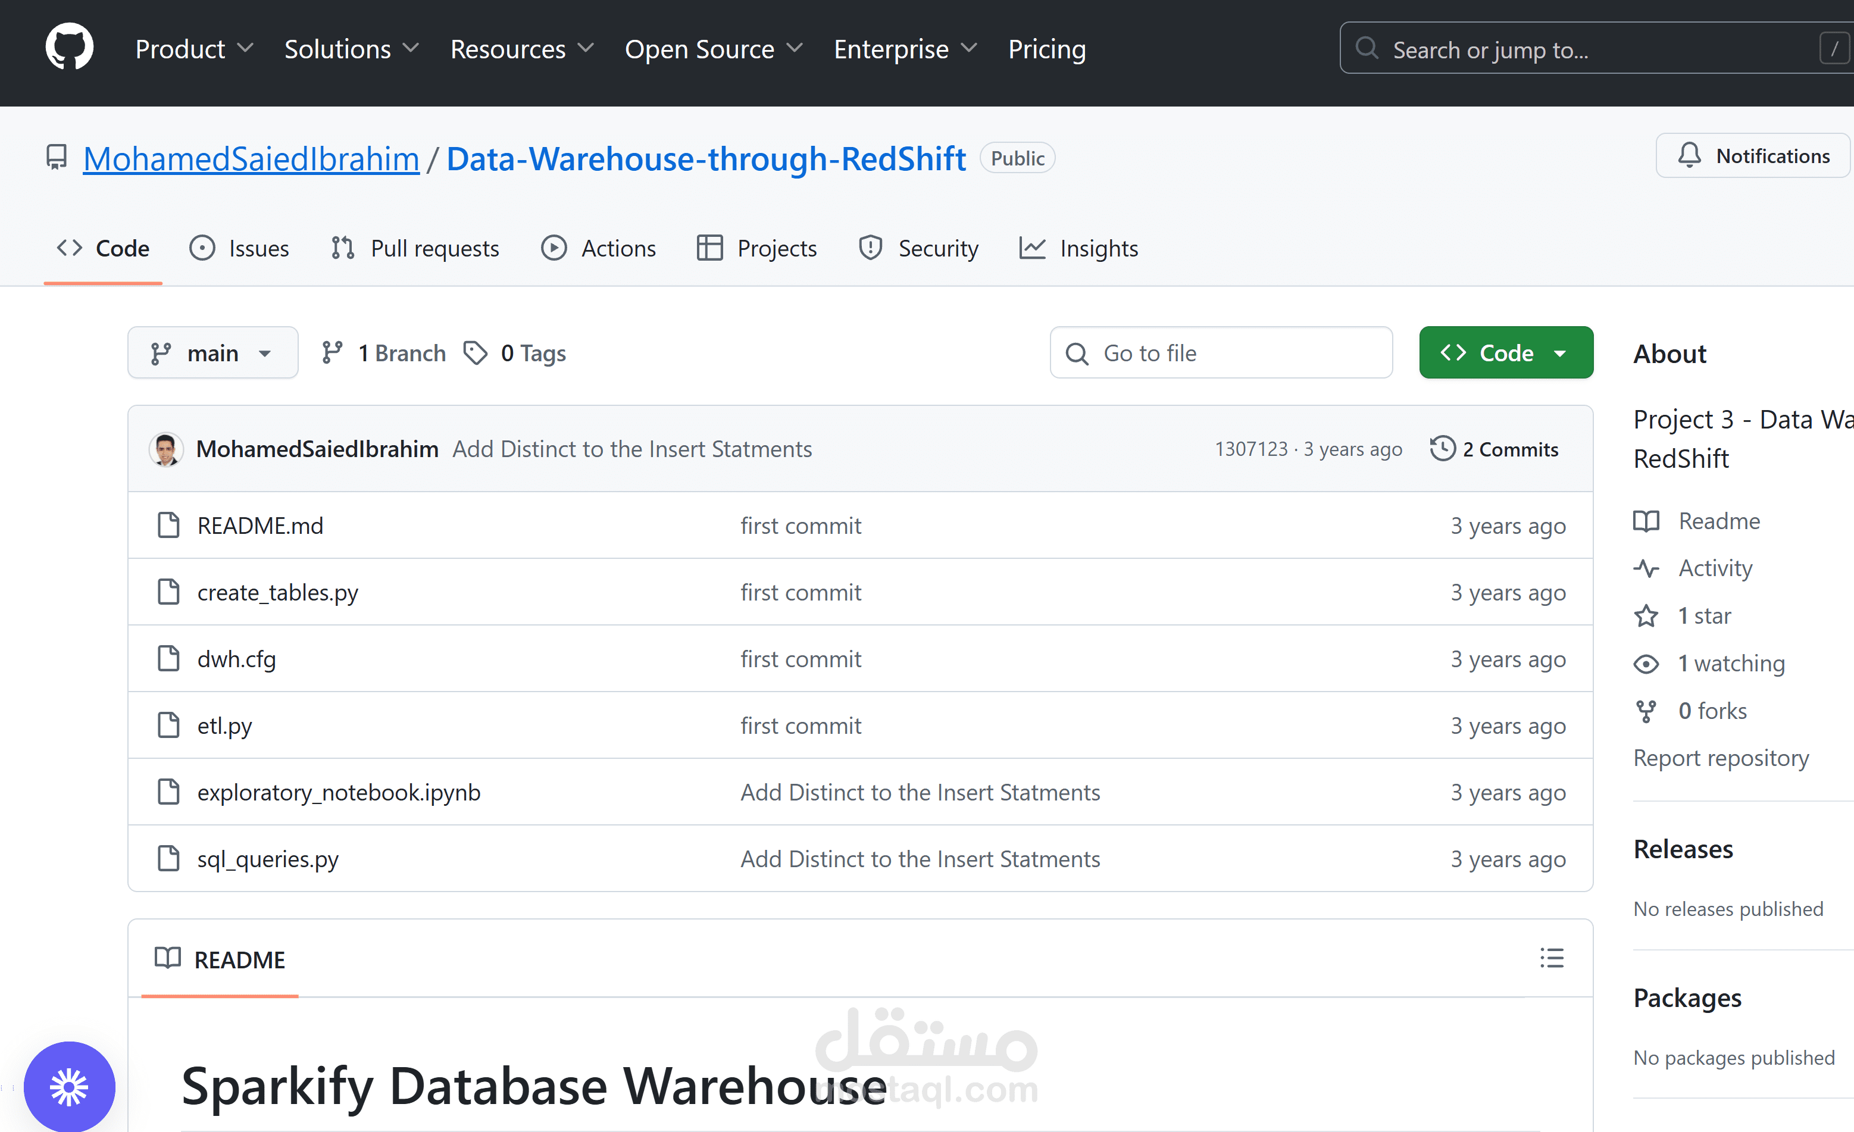1854x1132 pixels.
Task: Open Data-Warehouse-through-RedShift repository link
Action: click(706, 159)
